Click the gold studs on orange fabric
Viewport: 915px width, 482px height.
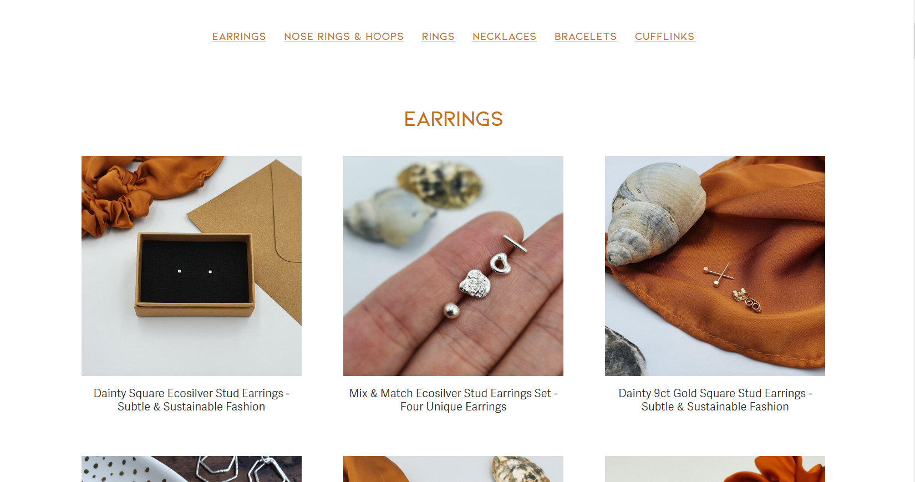click(731, 287)
